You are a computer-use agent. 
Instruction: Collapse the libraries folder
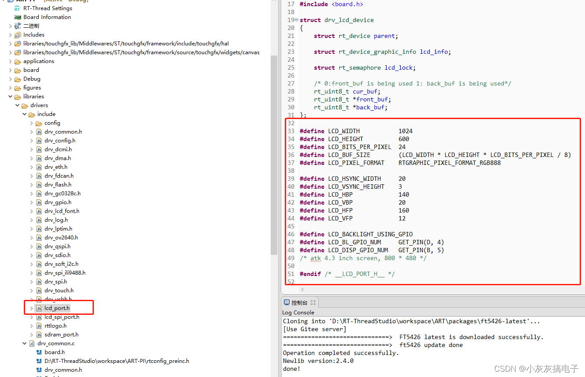(11, 97)
